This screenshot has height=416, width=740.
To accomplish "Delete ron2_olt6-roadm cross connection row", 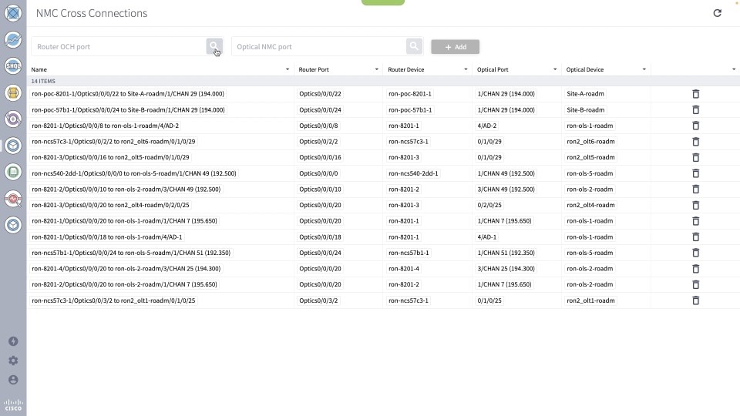I will (695, 142).
